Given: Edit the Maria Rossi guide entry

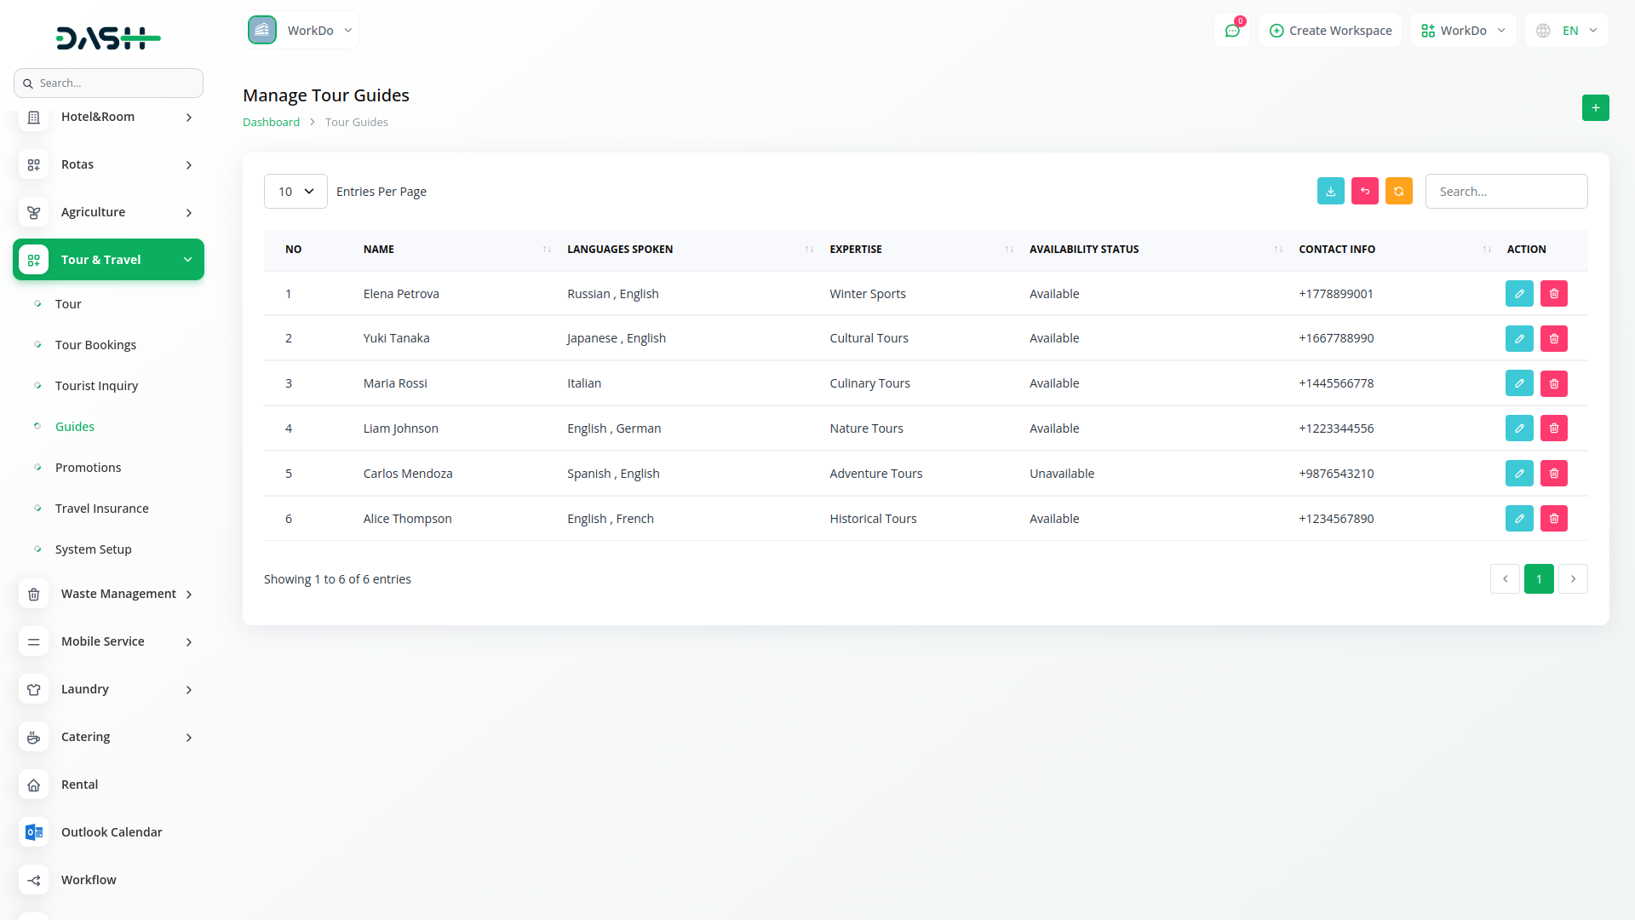Looking at the screenshot, I should (1519, 383).
